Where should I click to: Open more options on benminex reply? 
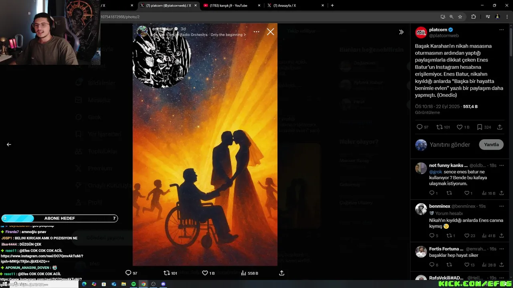click(x=501, y=206)
